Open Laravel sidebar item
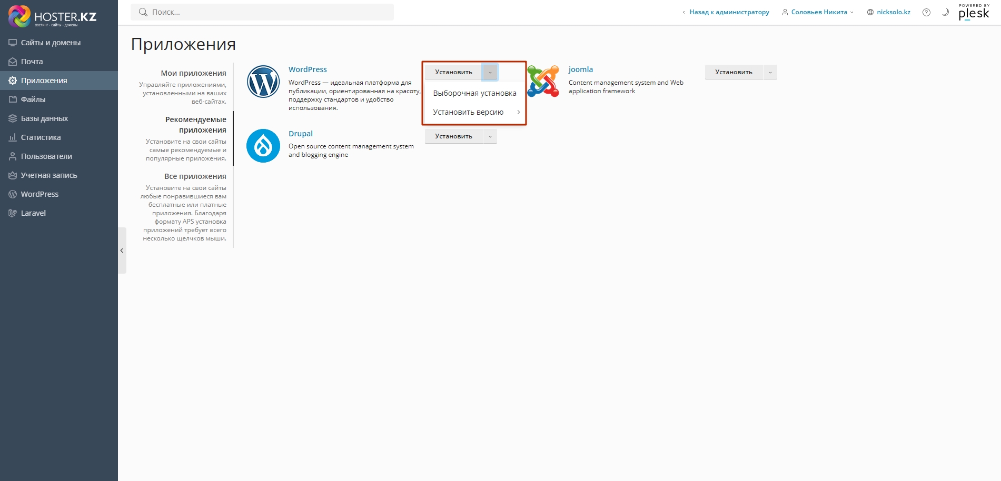The width and height of the screenshot is (1001, 481). [x=59, y=213]
